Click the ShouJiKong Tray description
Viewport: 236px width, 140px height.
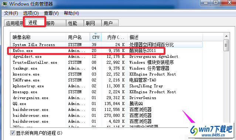(146, 86)
